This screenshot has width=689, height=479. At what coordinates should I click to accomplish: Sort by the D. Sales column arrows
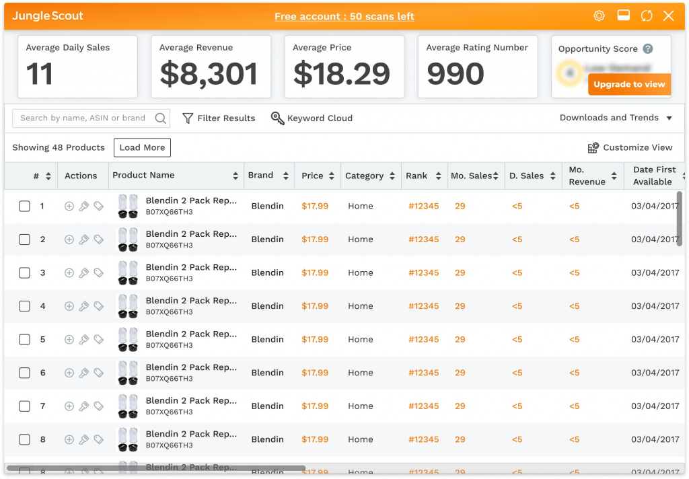click(553, 176)
